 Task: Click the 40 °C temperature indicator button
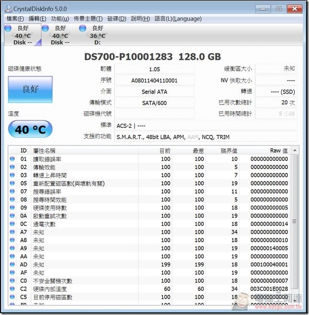[30, 129]
